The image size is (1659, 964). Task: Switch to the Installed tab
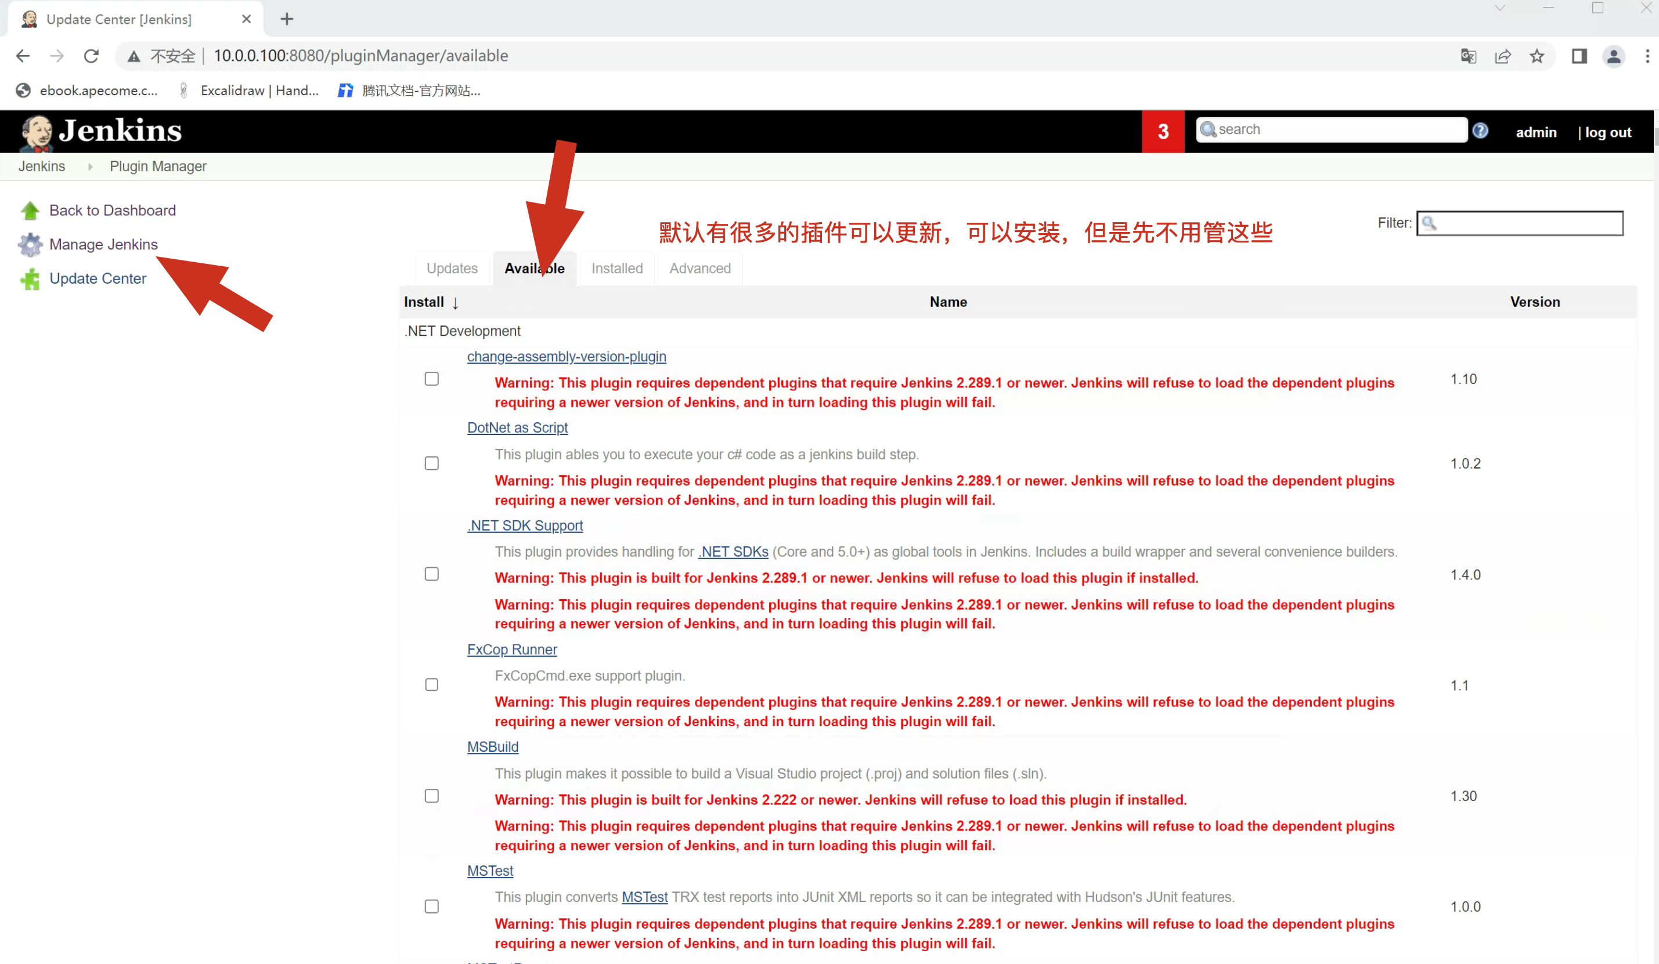(x=617, y=269)
